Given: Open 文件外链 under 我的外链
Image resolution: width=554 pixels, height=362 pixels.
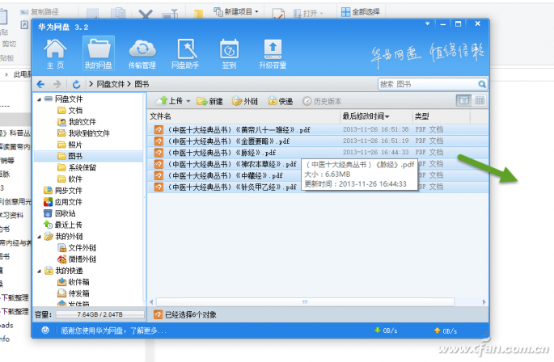Looking at the screenshot, I should point(77,247).
